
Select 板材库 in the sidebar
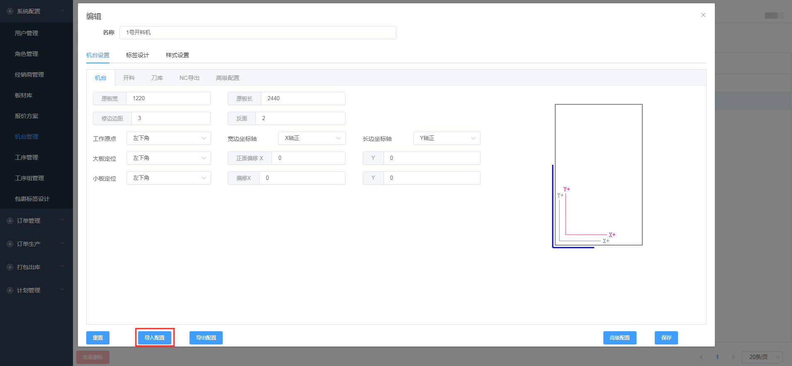coord(24,95)
